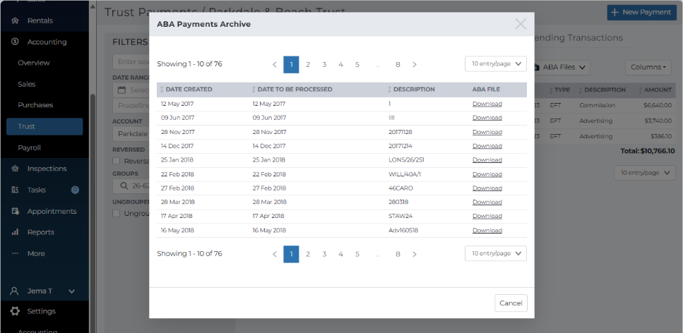This screenshot has width=683, height=333.
Task: Toggle the Ungrouped checkbox in filters
Action: tap(117, 213)
